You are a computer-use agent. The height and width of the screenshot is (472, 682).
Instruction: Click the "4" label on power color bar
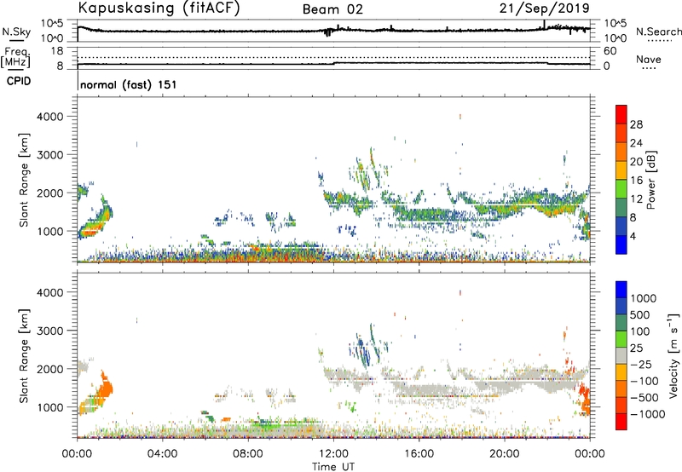[x=633, y=236]
